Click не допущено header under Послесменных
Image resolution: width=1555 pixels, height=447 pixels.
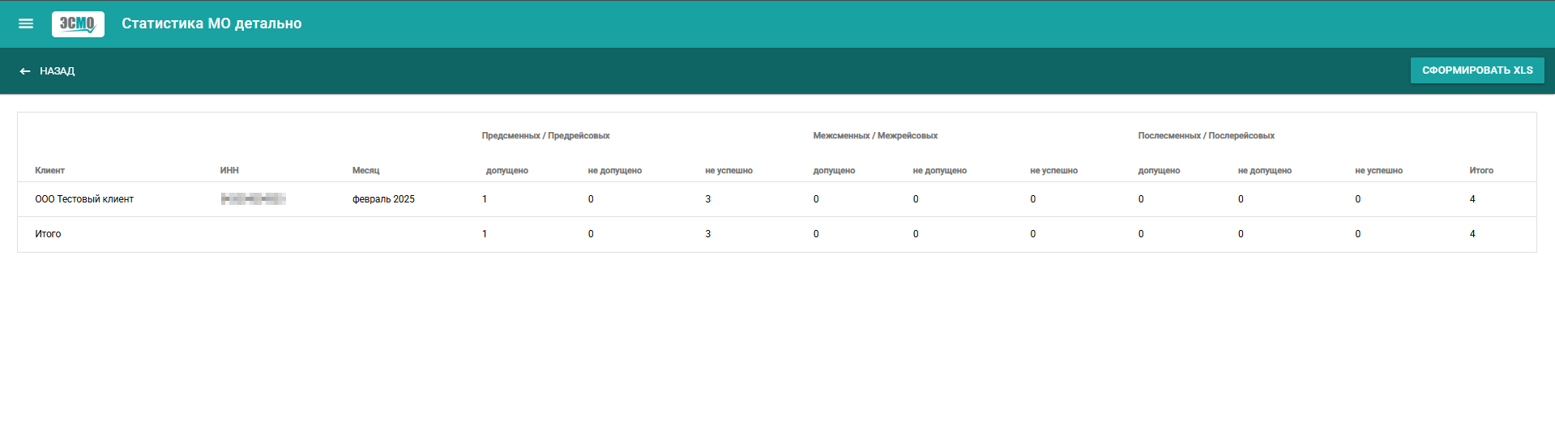click(1265, 171)
